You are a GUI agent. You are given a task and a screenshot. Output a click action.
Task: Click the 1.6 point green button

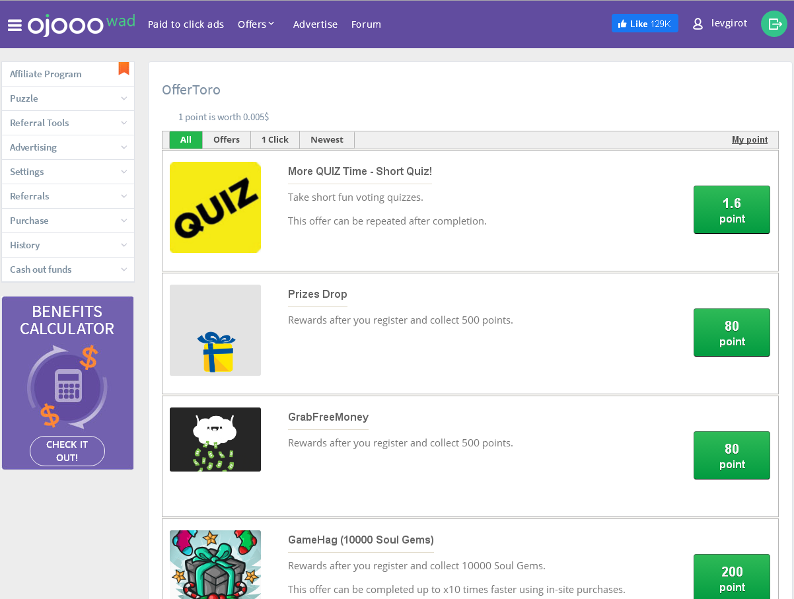click(x=732, y=210)
